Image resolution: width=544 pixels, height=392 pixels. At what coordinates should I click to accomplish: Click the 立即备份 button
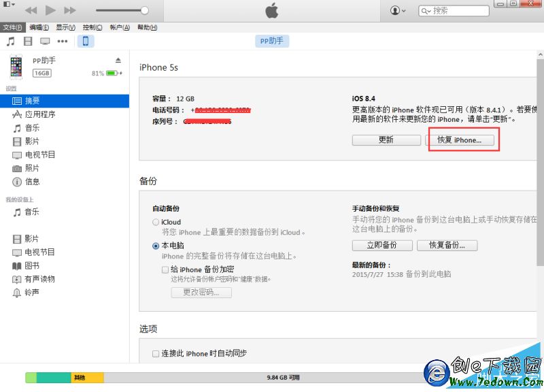(x=382, y=245)
